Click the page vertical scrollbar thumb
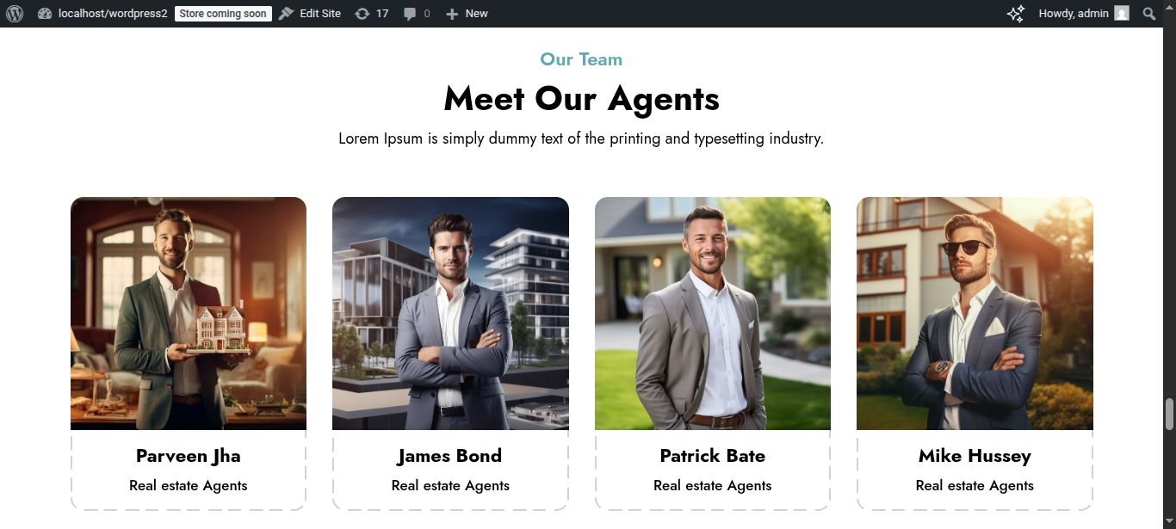This screenshot has height=529, width=1176. tap(1169, 414)
